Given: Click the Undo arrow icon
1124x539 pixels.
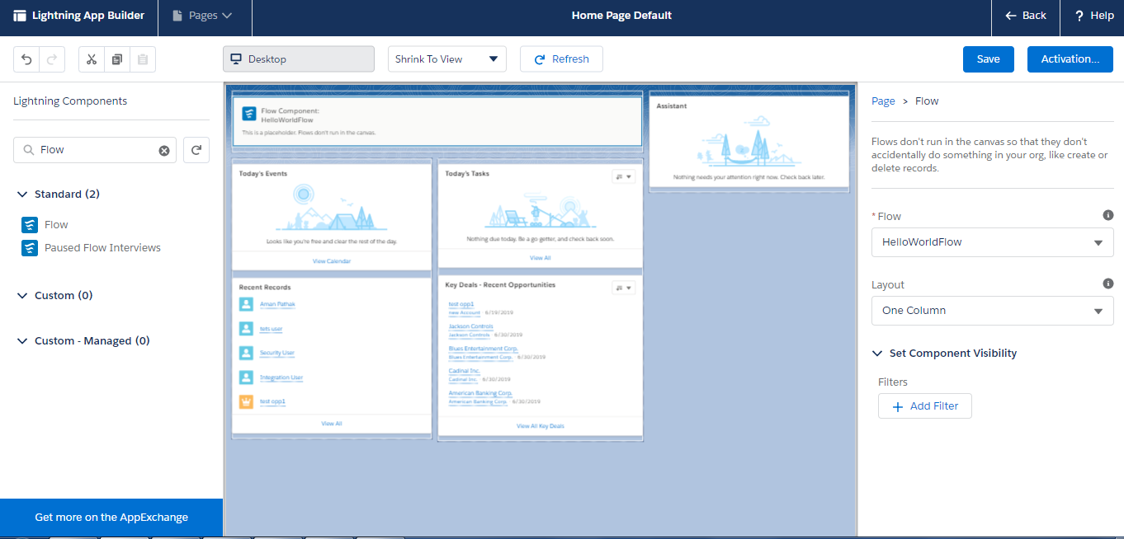Looking at the screenshot, I should tap(27, 59).
